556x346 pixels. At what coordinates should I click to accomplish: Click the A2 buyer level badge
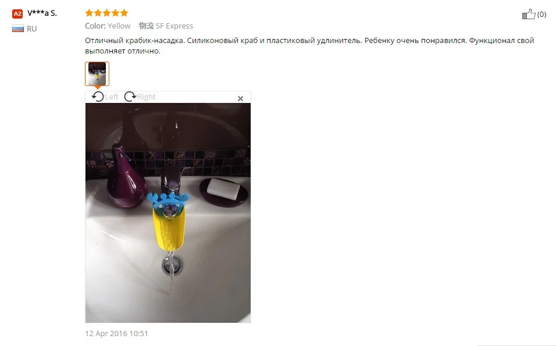(17, 14)
